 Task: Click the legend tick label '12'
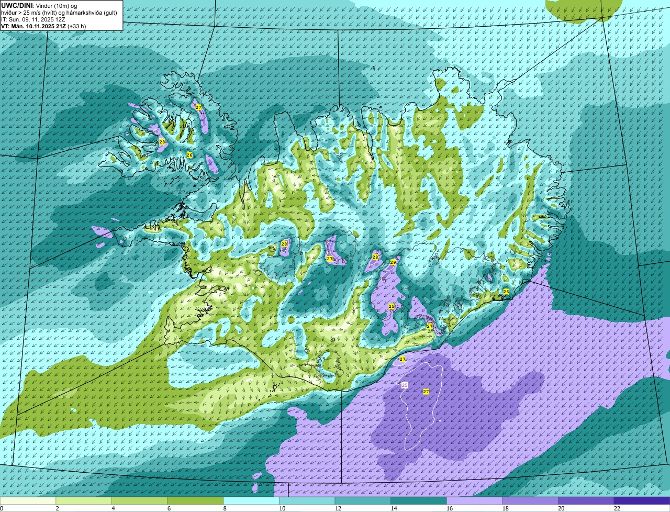pos(338,508)
